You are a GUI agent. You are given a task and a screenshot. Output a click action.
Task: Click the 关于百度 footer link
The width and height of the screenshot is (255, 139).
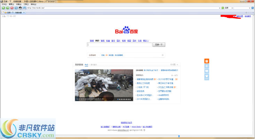(126, 126)
